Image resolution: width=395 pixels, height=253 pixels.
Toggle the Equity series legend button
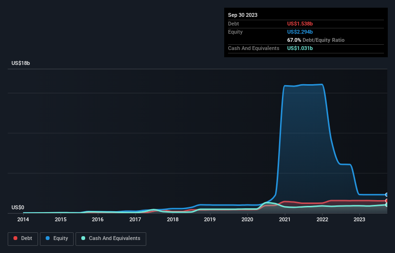tap(57, 239)
